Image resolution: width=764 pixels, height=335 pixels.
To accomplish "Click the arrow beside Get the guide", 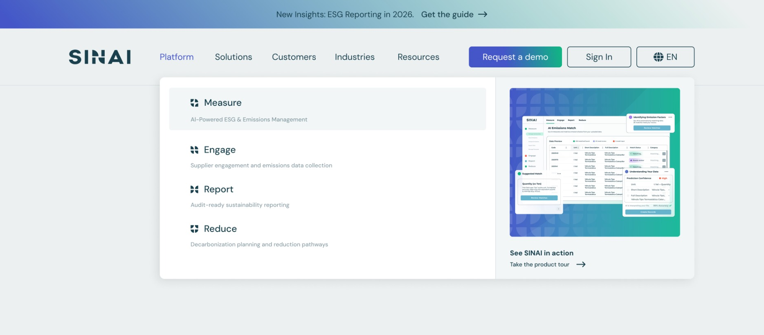I will [x=483, y=14].
